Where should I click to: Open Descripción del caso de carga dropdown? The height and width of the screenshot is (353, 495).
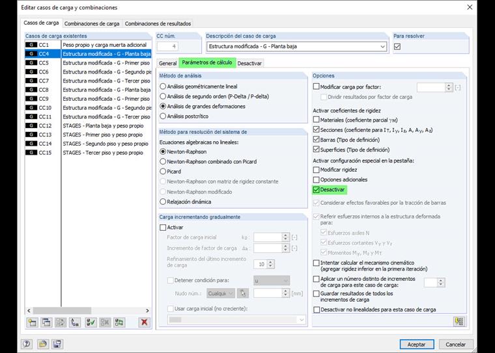coord(382,47)
